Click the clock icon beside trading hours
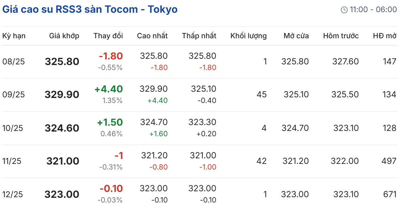The width and height of the screenshot is (402, 209). coord(344,10)
